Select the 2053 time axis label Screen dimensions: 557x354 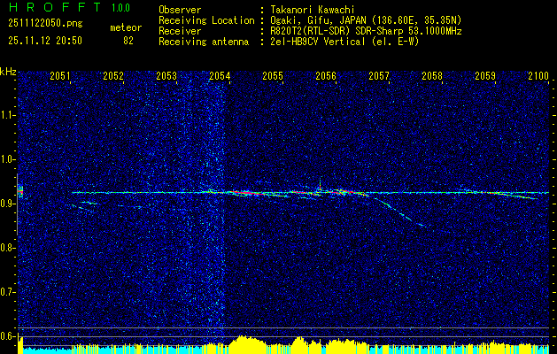pyautogui.click(x=166, y=76)
